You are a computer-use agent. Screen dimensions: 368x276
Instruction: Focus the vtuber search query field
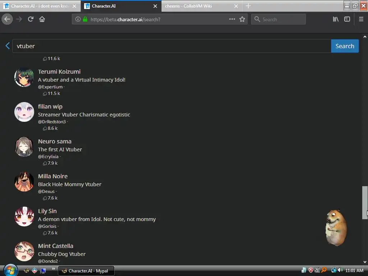click(171, 46)
